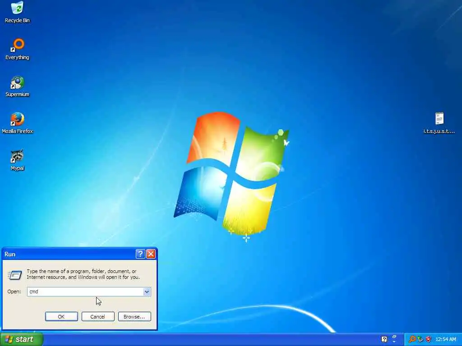Image resolution: width=462 pixels, height=346 pixels.
Task: Open the Recycle Bin desktop icon
Action: pos(18,12)
